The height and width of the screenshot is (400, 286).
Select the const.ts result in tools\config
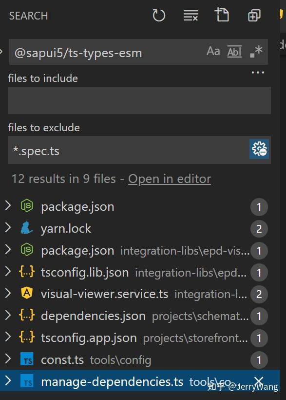point(62,360)
